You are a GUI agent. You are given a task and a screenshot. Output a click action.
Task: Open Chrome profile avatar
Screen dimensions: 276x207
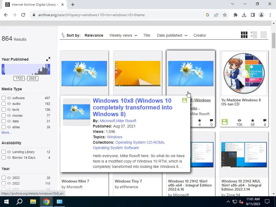[261, 15]
